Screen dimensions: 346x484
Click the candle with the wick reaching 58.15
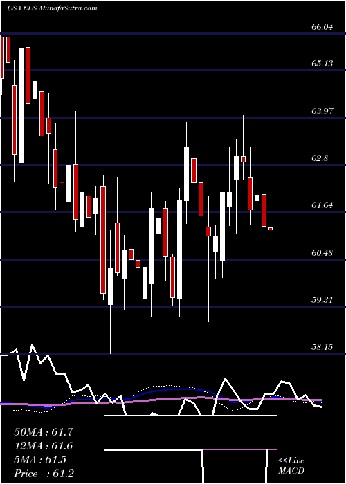(110, 286)
